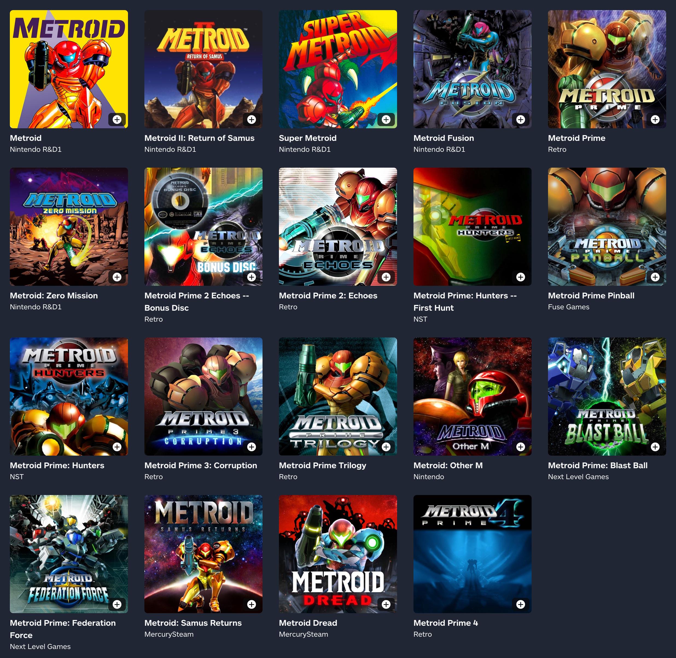Add Metroid: Zero Mission with plus icon

[117, 277]
